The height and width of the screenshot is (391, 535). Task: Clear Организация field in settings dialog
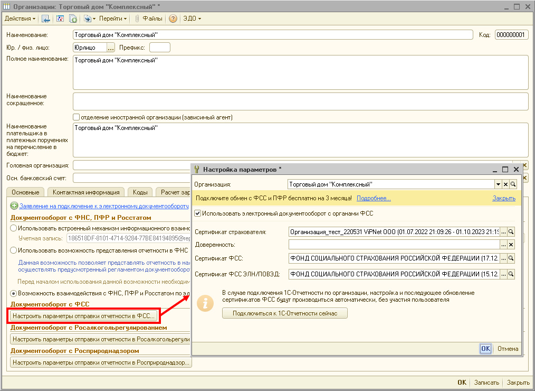point(505,184)
